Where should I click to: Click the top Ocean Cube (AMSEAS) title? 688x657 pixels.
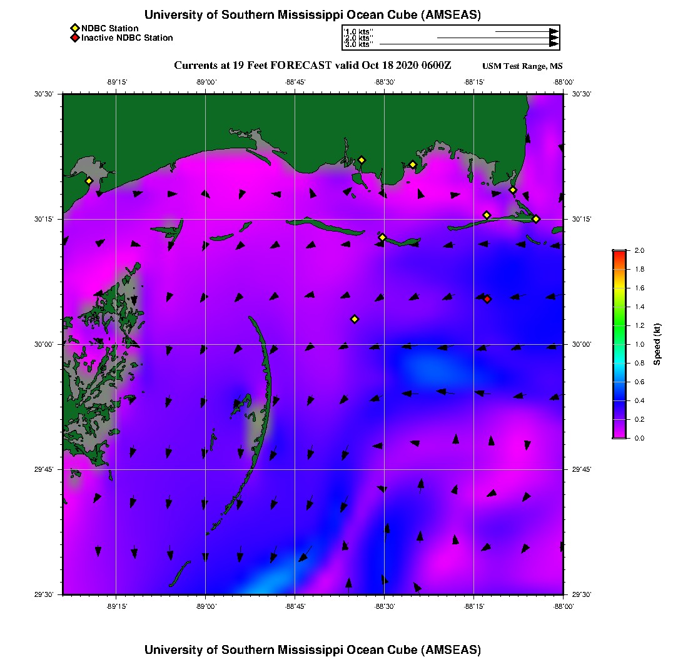[312, 14]
